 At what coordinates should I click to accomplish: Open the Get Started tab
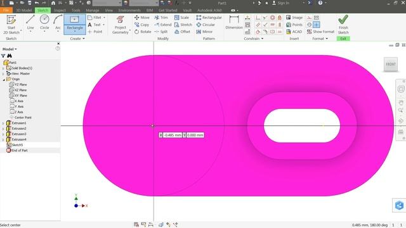(167, 10)
